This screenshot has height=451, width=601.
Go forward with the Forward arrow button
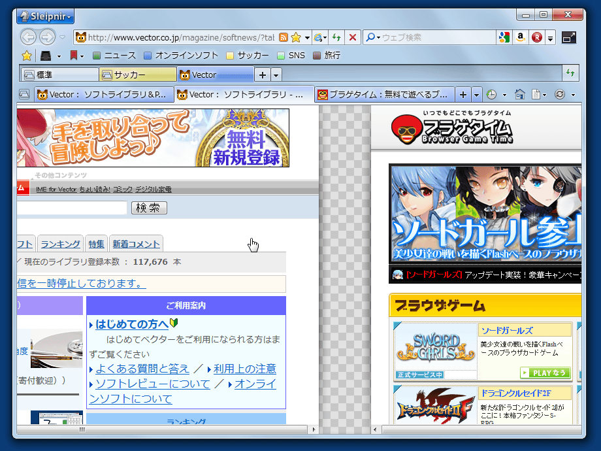tap(48, 37)
